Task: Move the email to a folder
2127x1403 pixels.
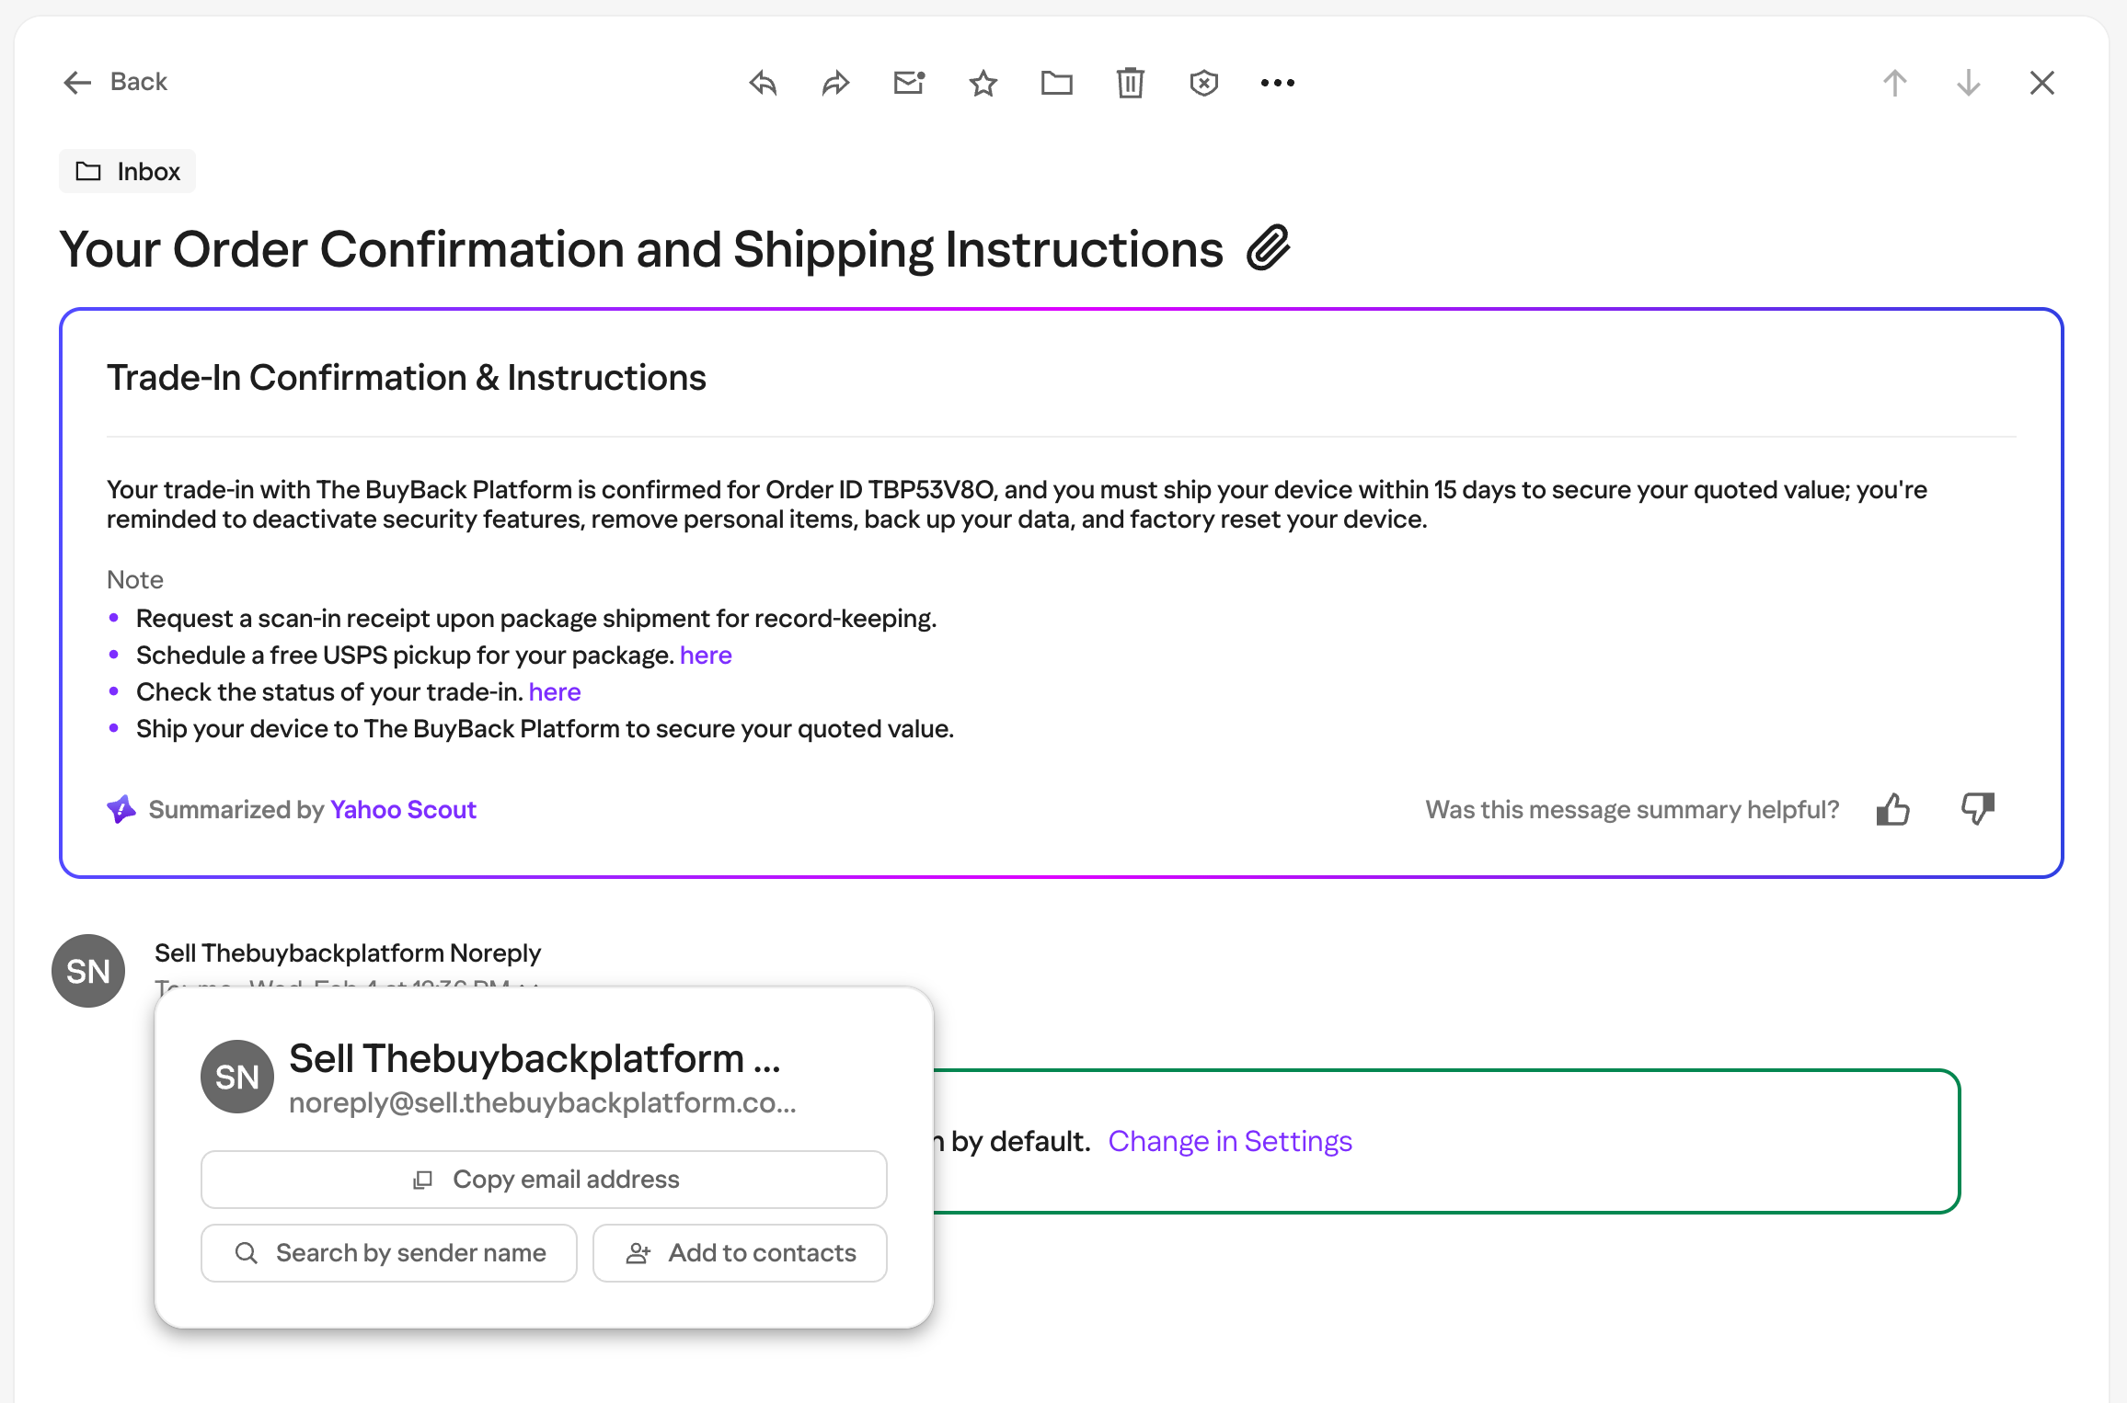Action: coord(1057,83)
